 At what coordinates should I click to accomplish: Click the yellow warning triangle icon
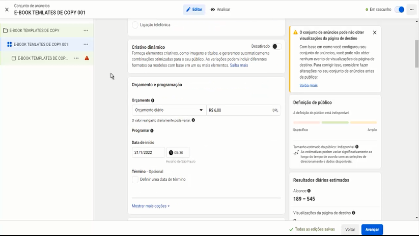pos(295,32)
